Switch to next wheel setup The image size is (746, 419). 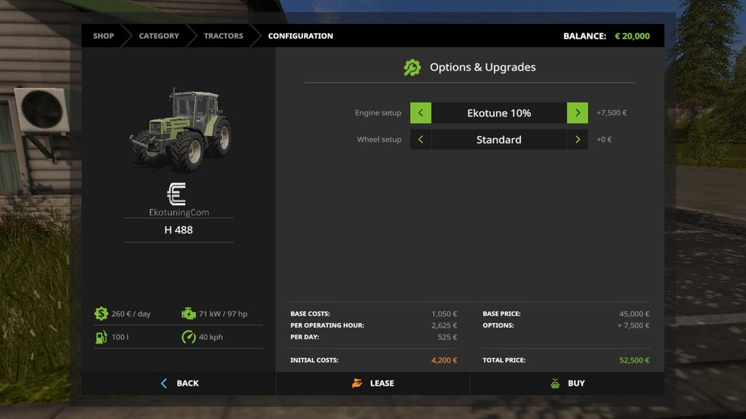click(578, 140)
